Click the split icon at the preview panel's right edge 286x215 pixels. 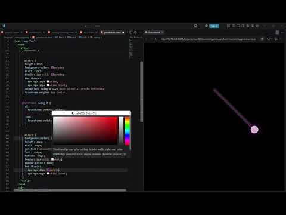[x=278, y=32]
